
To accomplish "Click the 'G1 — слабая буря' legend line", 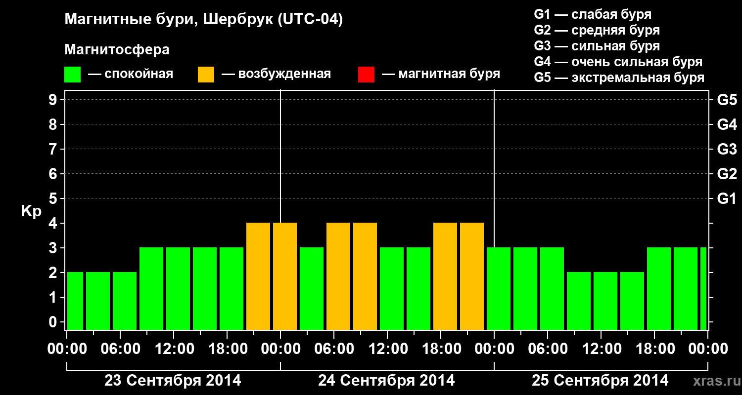I will [593, 14].
